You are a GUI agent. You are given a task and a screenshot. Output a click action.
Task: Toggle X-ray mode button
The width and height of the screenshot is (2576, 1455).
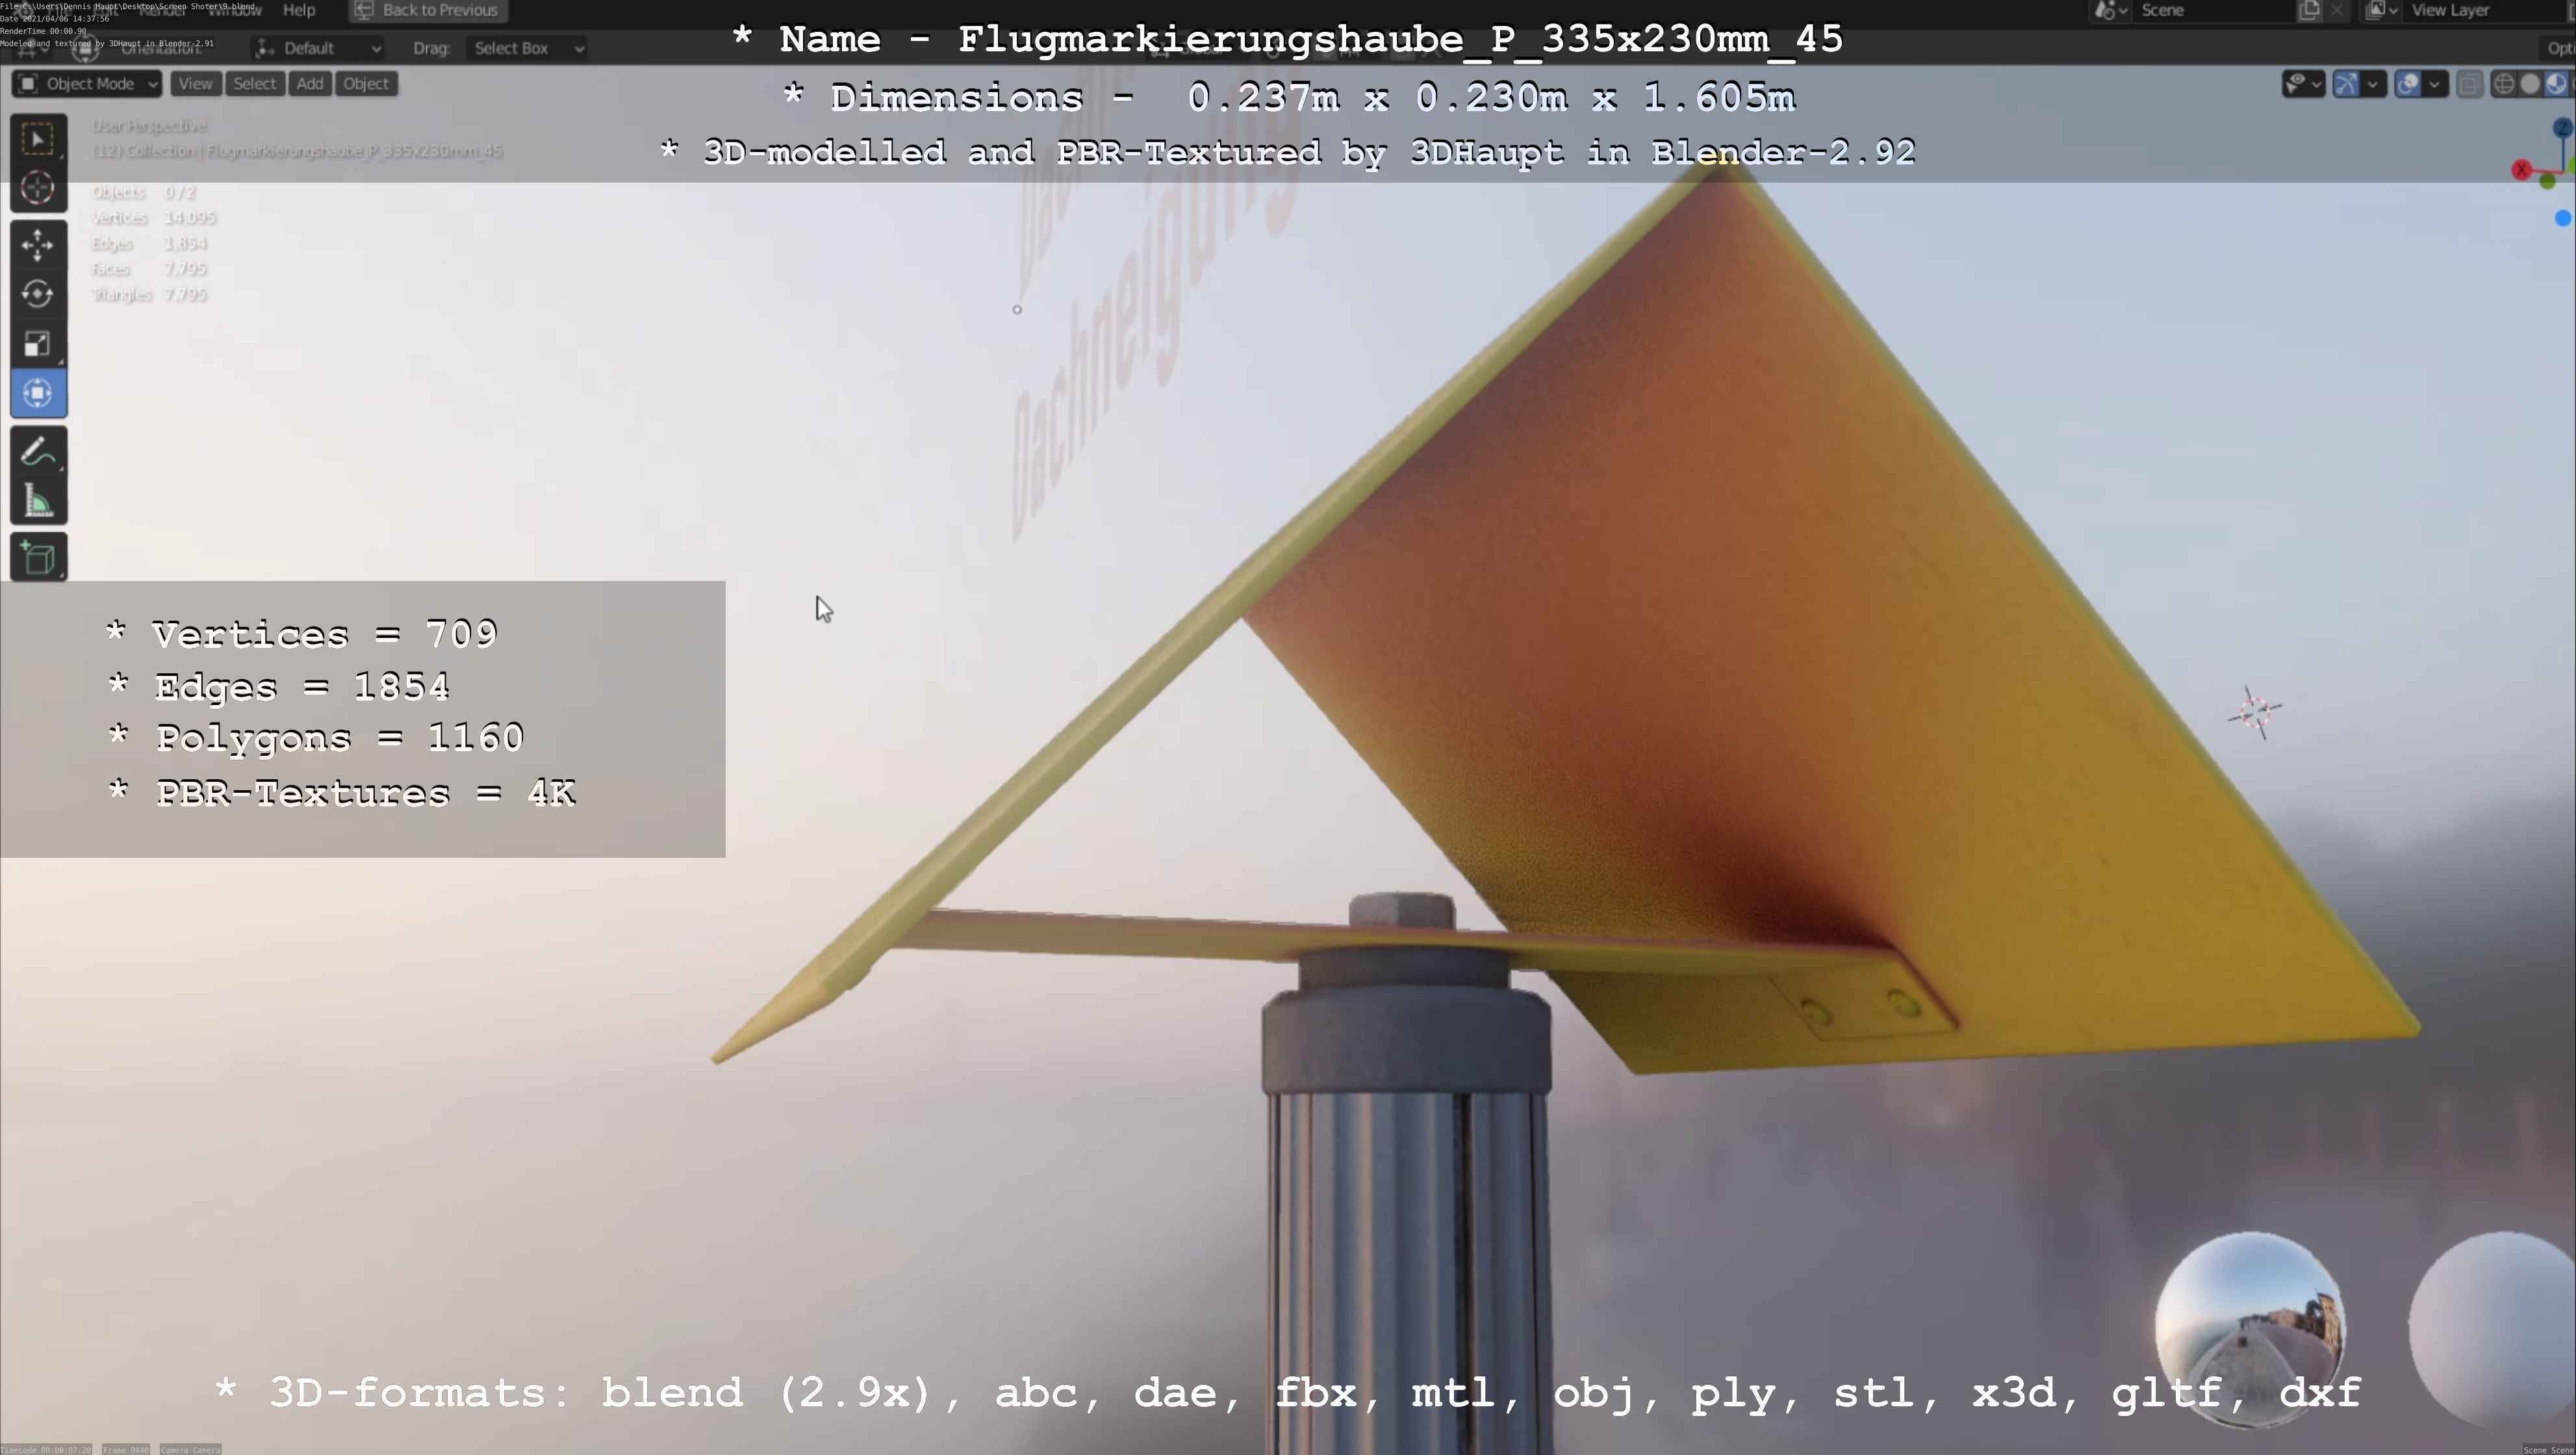(2469, 84)
